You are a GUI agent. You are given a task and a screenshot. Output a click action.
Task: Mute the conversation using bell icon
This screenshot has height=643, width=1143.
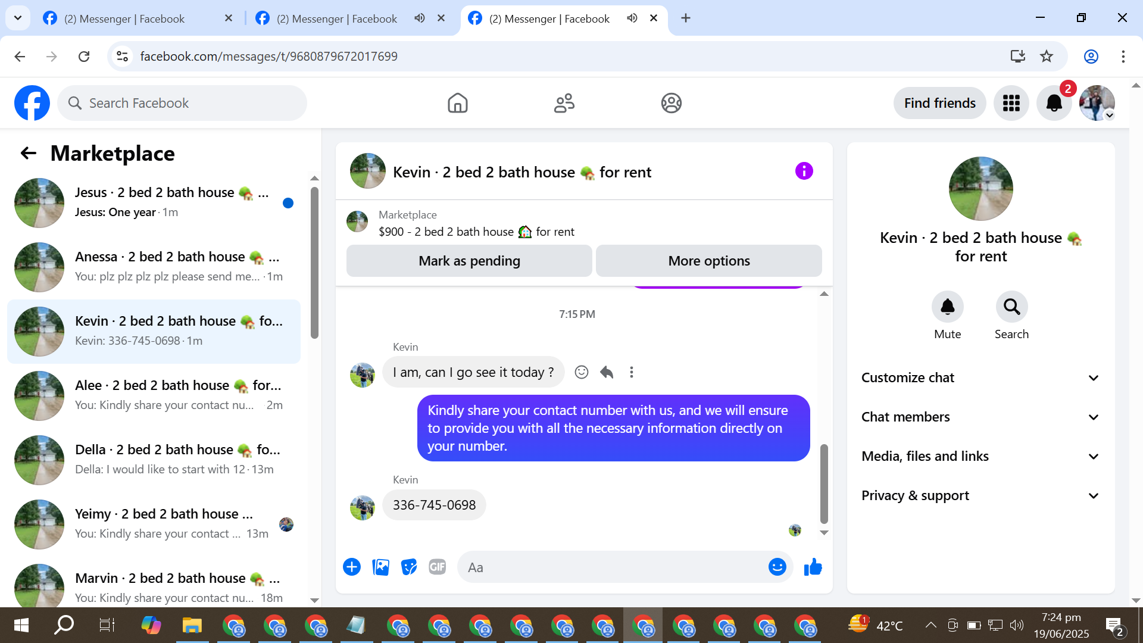[x=947, y=307]
